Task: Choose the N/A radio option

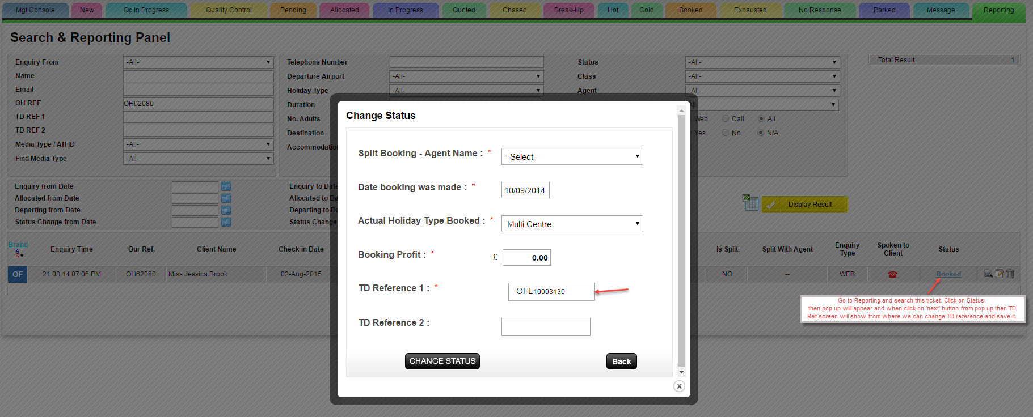Action: coord(761,133)
